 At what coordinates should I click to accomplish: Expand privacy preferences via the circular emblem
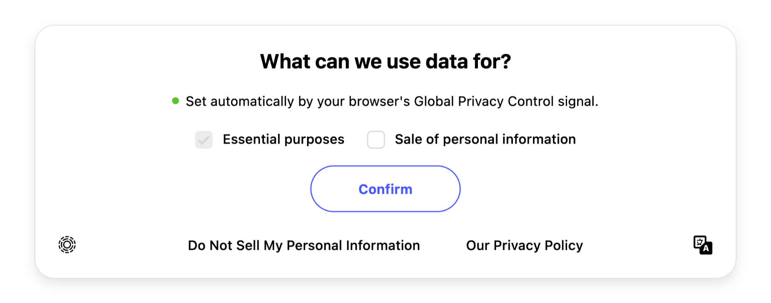click(67, 245)
